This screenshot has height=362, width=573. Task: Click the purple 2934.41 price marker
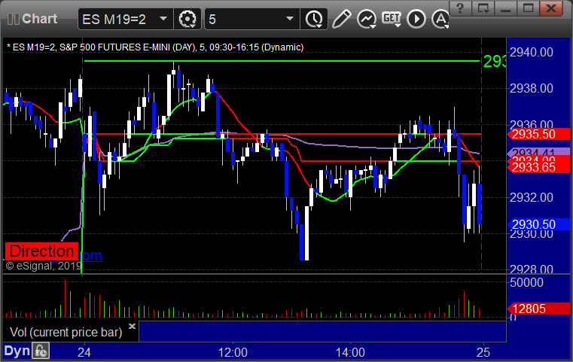538,151
